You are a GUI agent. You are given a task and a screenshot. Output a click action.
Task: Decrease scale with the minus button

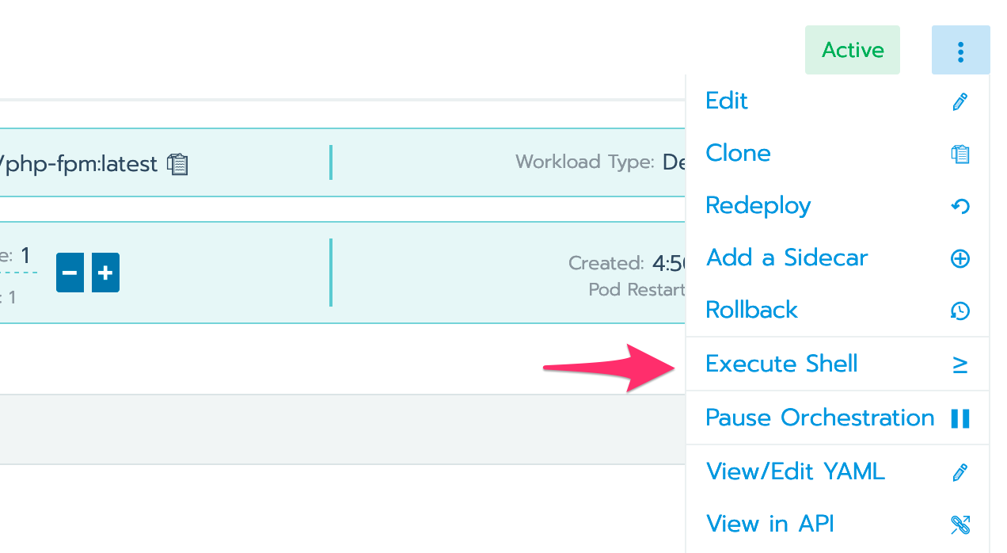tap(70, 273)
